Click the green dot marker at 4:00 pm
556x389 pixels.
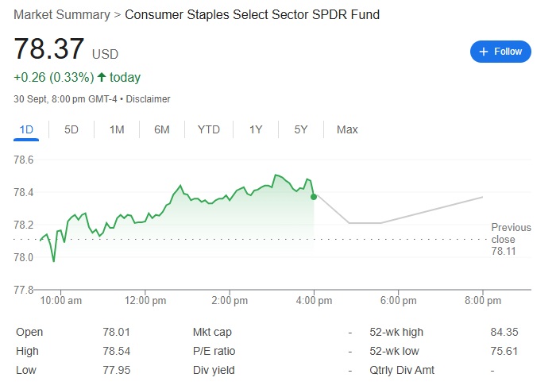click(x=315, y=196)
